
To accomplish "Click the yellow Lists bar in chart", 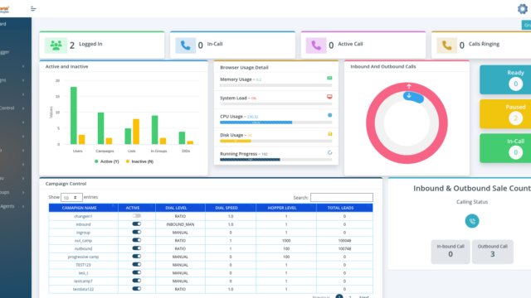I will [x=136, y=132].
